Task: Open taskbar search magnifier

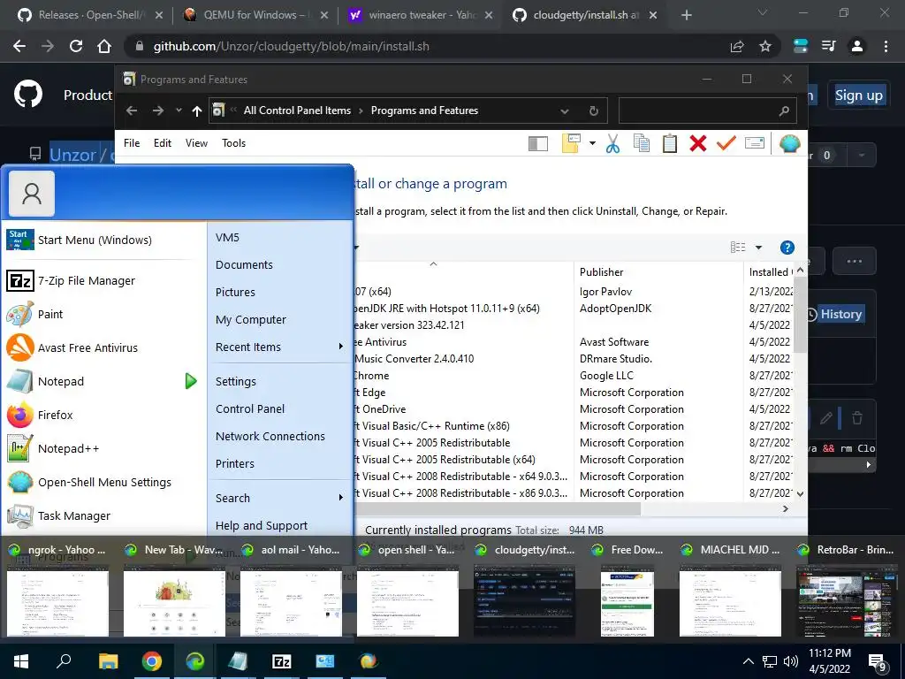Action: pyautogui.click(x=64, y=660)
